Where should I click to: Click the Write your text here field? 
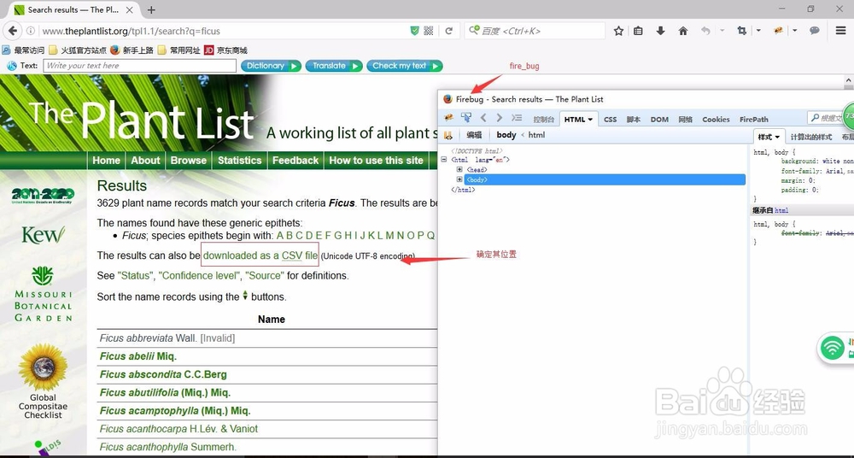click(139, 66)
